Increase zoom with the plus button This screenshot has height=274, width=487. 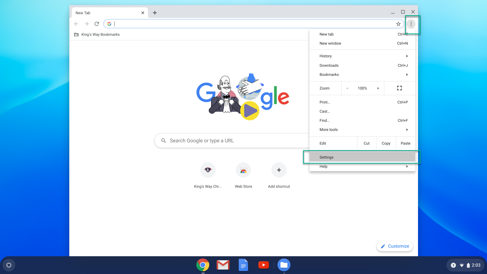(378, 88)
